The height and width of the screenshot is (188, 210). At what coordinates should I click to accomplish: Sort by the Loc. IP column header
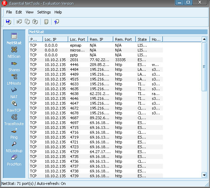click(55, 39)
